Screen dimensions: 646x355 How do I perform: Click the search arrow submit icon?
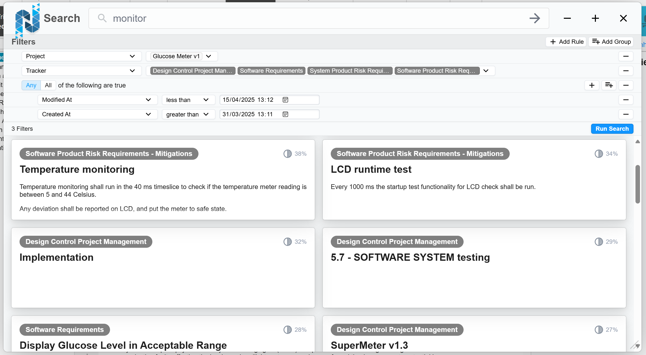[534, 18]
